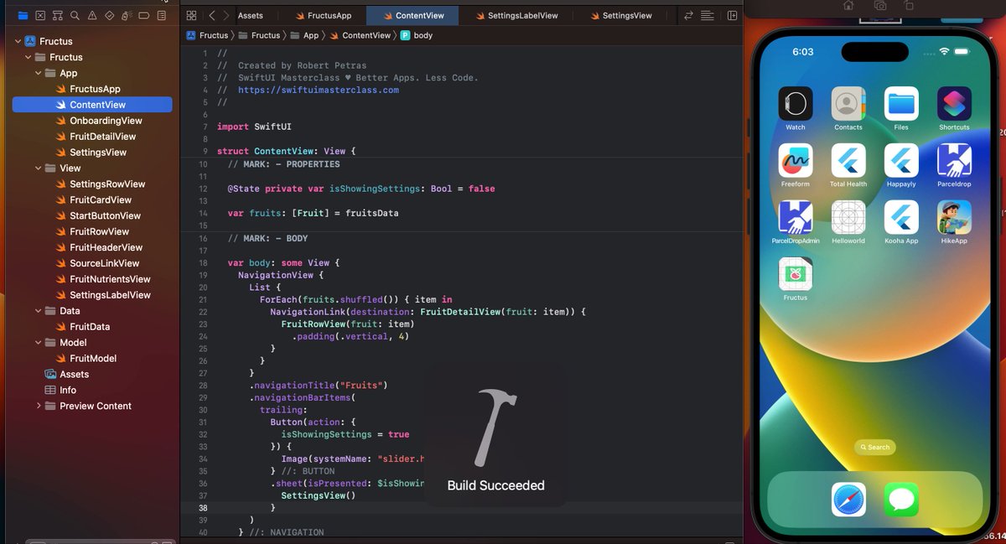The width and height of the screenshot is (1006, 544).
Task: Add editor on right
Action: pyautogui.click(x=733, y=15)
